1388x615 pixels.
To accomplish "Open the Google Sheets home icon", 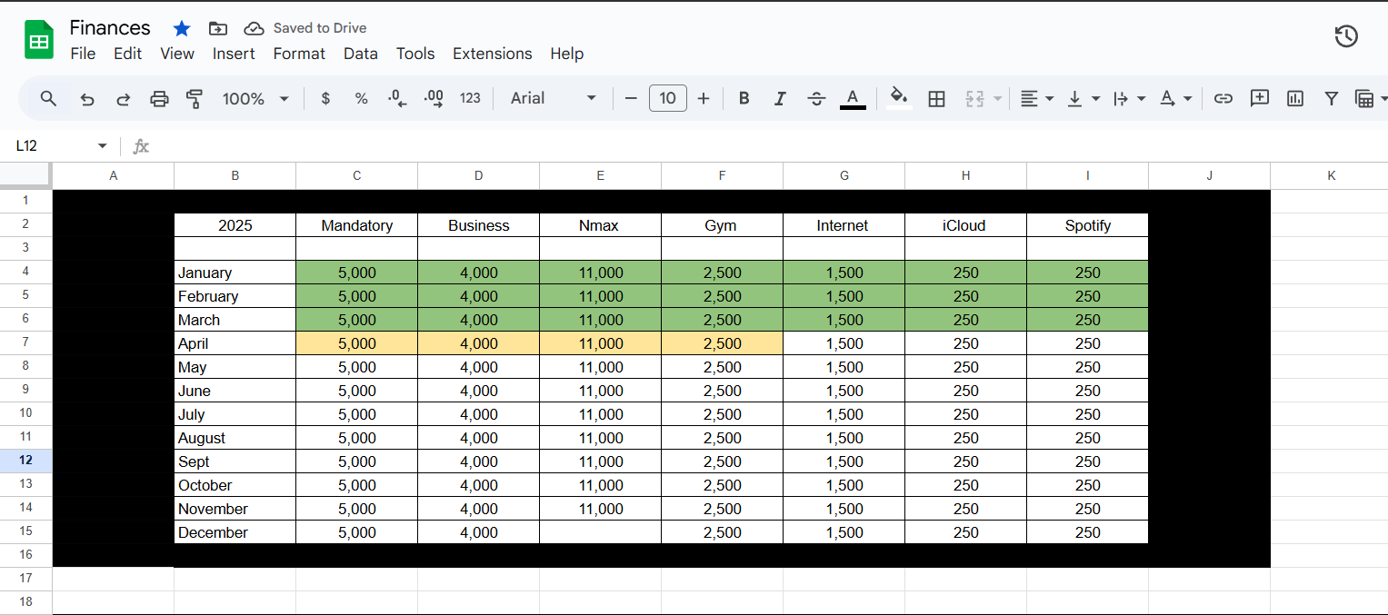I will point(39,41).
